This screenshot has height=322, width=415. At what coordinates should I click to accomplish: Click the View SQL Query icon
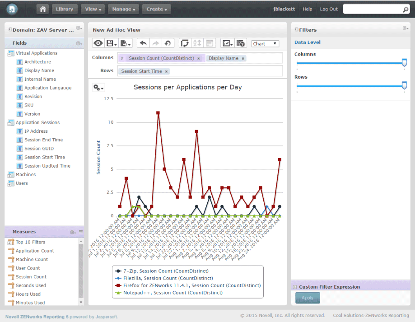[240, 43]
